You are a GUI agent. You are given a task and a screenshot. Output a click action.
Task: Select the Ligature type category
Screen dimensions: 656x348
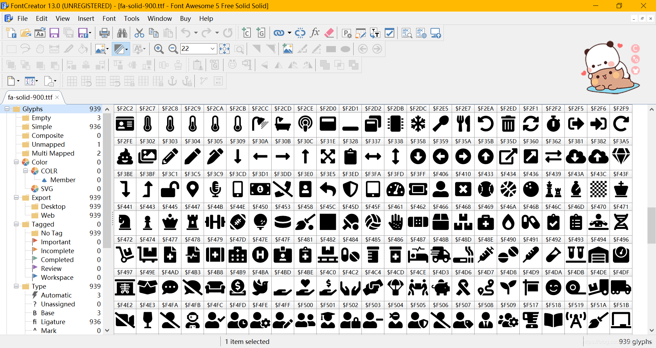click(x=53, y=322)
